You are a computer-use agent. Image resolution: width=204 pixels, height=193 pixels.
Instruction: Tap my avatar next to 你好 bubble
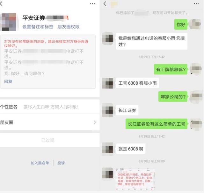coord(195,24)
